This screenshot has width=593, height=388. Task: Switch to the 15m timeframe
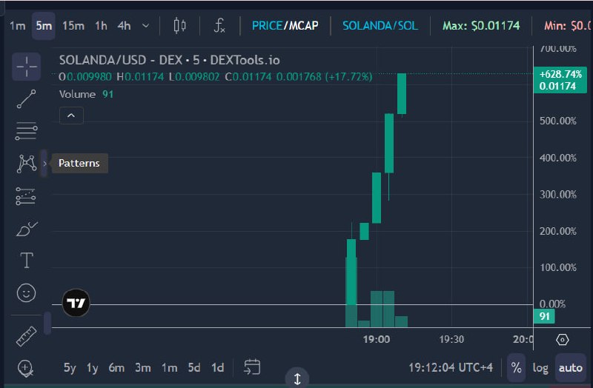point(73,26)
